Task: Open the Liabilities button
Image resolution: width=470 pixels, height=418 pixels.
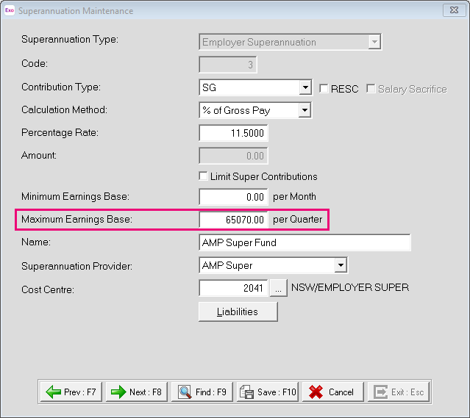Action: pyautogui.click(x=238, y=311)
